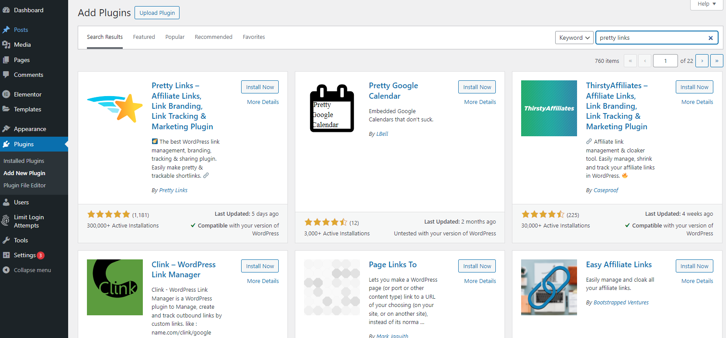The image size is (726, 338).
Task: Click the Users person icon
Action: [6, 202]
